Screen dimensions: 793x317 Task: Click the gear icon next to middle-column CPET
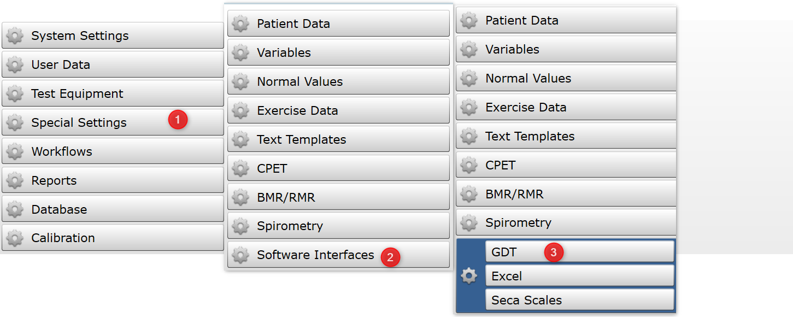click(240, 169)
